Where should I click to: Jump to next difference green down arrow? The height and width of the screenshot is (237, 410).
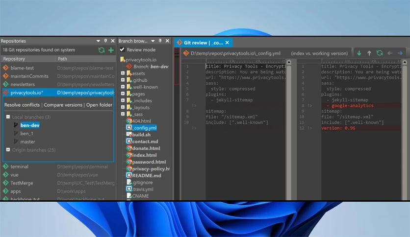pyautogui.click(x=359, y=53)
